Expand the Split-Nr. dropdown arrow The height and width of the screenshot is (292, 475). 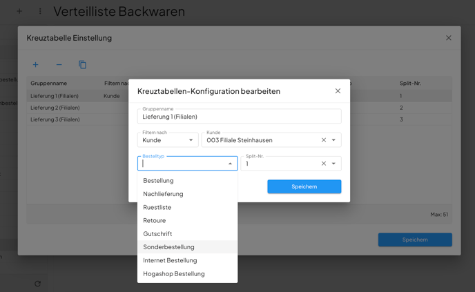(333, 164)
